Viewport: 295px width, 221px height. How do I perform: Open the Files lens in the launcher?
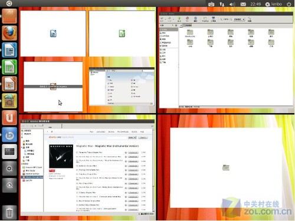click(x=9, y=185)
